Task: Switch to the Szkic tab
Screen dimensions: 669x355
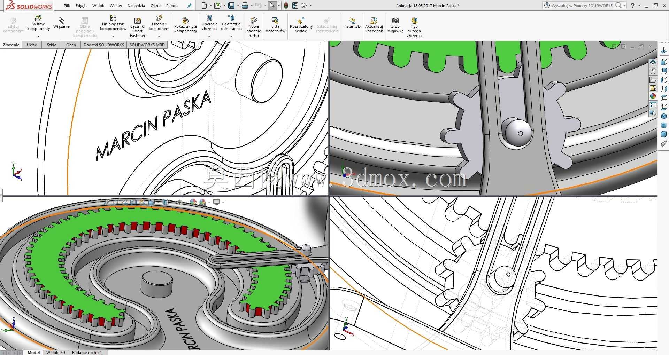Action: click(52, 45)
